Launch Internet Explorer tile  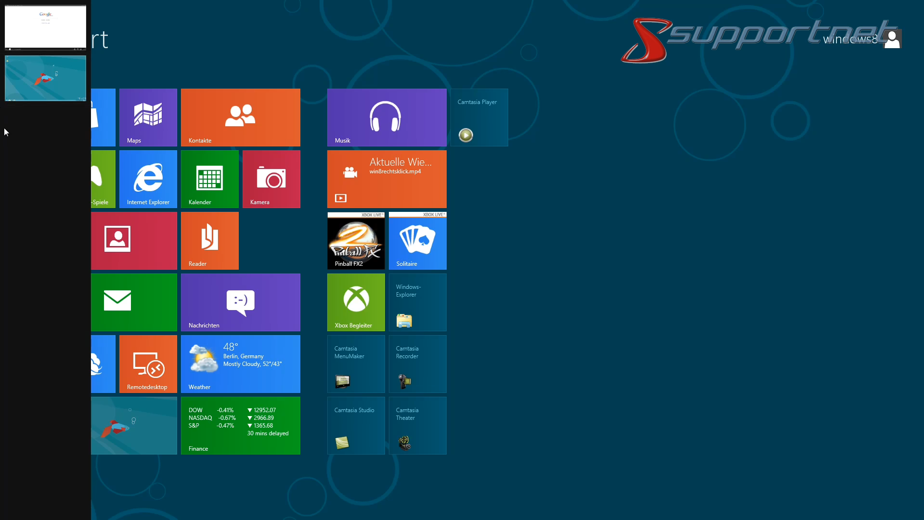148,179
